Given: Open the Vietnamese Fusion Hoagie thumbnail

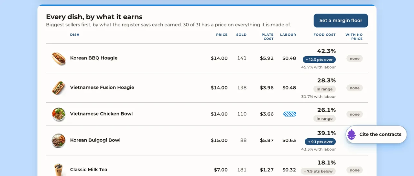Looking at the screenshot, I should click(x=59, y=88).
